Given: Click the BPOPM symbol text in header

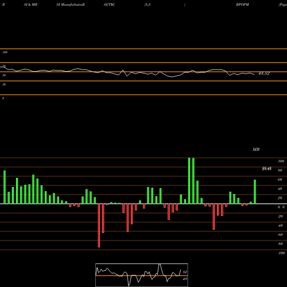Looking at the screenshot, I should [x=242, y=5].
